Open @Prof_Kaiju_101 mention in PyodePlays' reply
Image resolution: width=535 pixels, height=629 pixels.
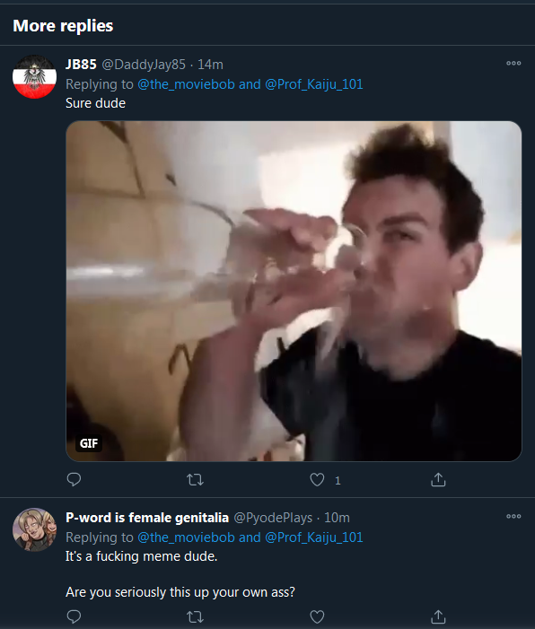click(x=314, y=537)
